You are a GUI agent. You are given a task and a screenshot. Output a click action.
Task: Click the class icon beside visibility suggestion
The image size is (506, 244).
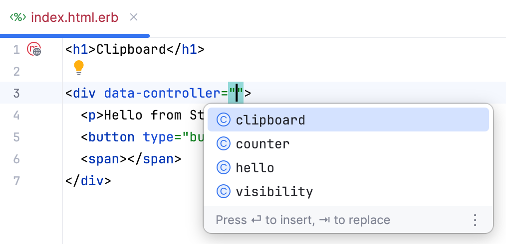pyautogui.click(x=224, y=192)
